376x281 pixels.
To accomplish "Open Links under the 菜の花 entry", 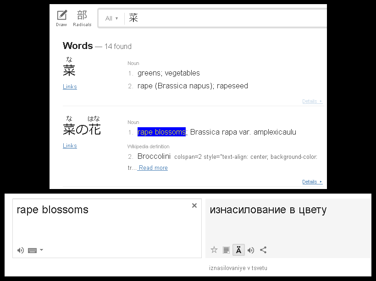I will click(x=70, y=146).
